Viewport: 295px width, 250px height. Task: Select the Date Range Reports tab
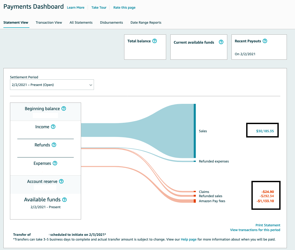pos(146,23)
